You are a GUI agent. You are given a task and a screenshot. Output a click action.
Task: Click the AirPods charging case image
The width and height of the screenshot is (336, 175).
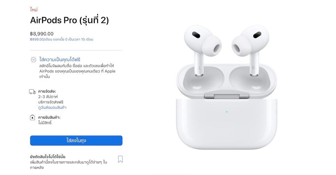(x=227, y=106)
